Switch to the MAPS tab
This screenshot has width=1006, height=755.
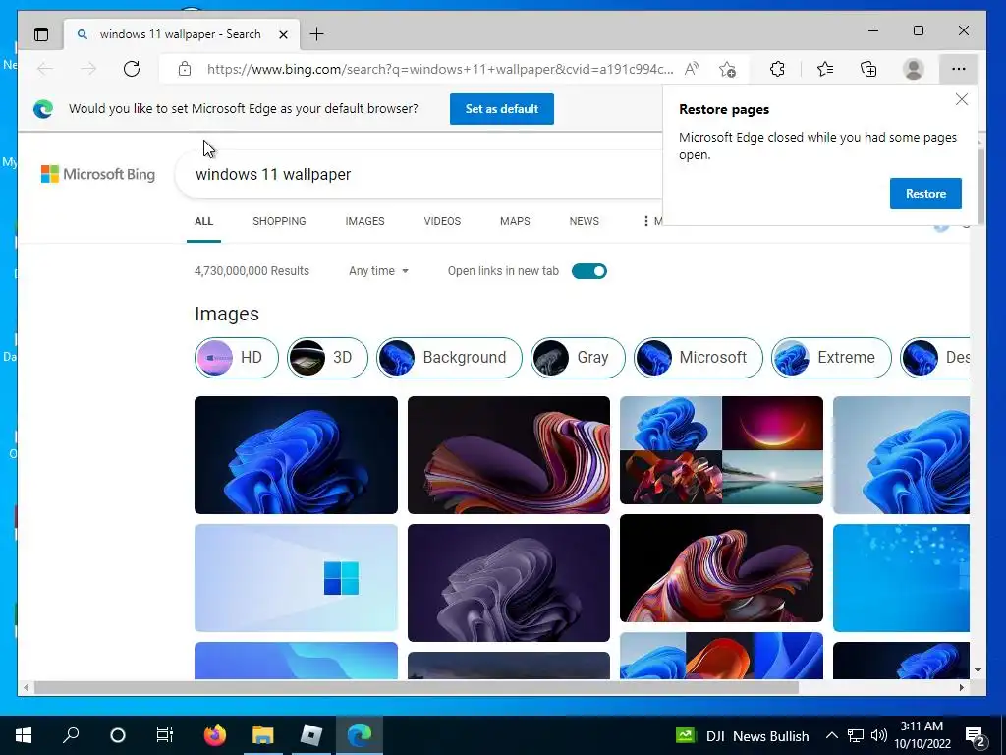click(515, 221)
